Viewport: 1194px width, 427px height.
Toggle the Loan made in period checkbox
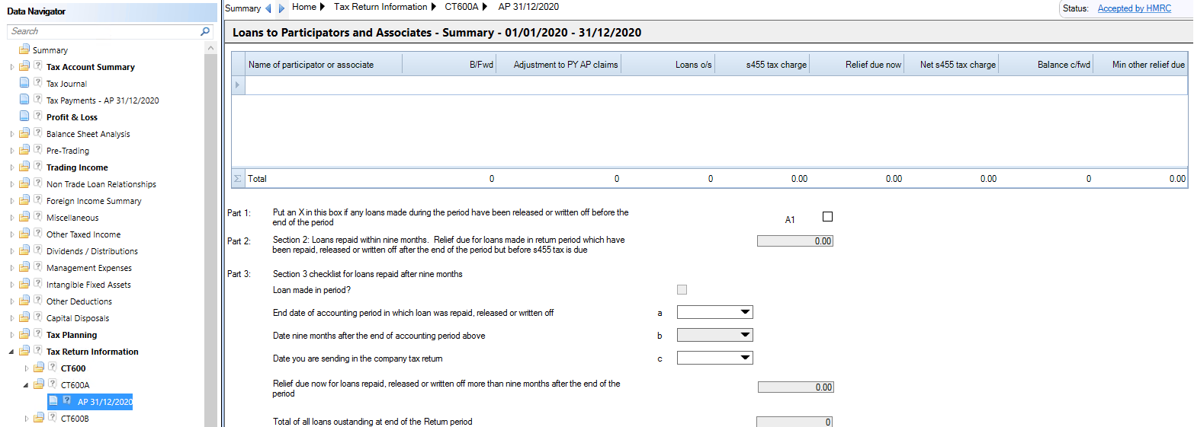[682, 290]
